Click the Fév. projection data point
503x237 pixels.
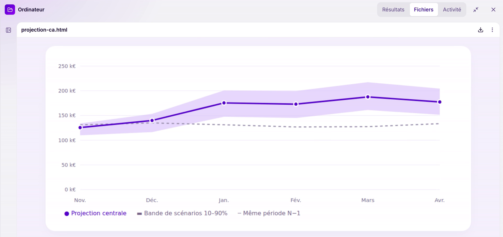point(296,104)
